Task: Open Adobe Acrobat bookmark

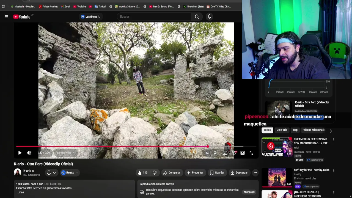Action: point(48,7)
